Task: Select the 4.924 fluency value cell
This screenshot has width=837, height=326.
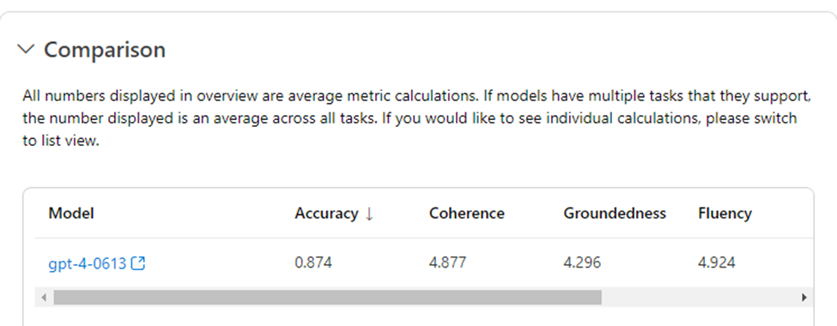Action: (x=716, y=263)
